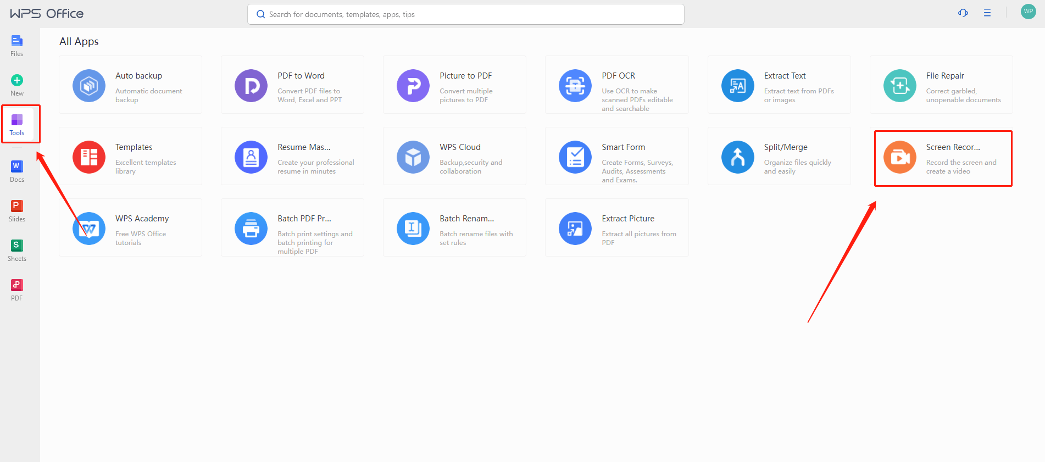This screenshot has width=1045, height=462.
Task: Click the Picture to PDF icon
Action: [413, 86]
